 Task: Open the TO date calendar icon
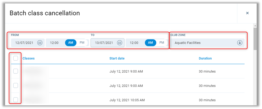[120, 43]
